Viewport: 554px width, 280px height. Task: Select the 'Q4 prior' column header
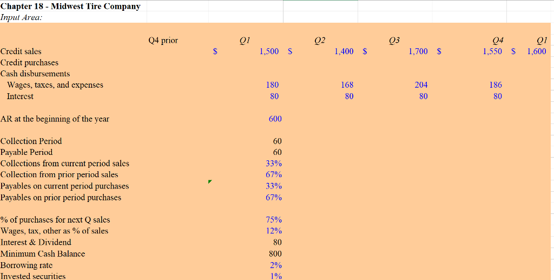coord(163,41)
